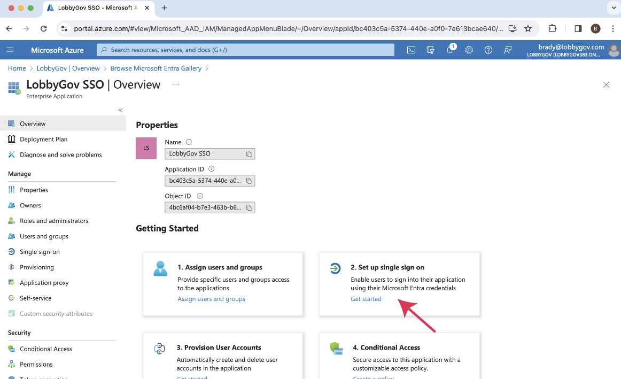The height and width of the screenshot is (379, 621).
Task: Click the Provision User Accounts card heading
Action: click(x=219, y=347)
